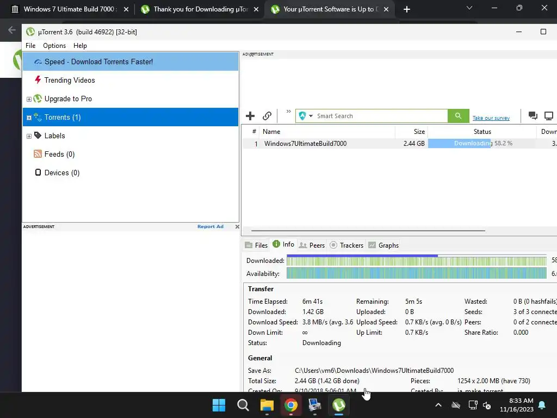
Task: Select Feeds (0) in the sidebar
Action: pyautogui.click(x=59, y=154)
